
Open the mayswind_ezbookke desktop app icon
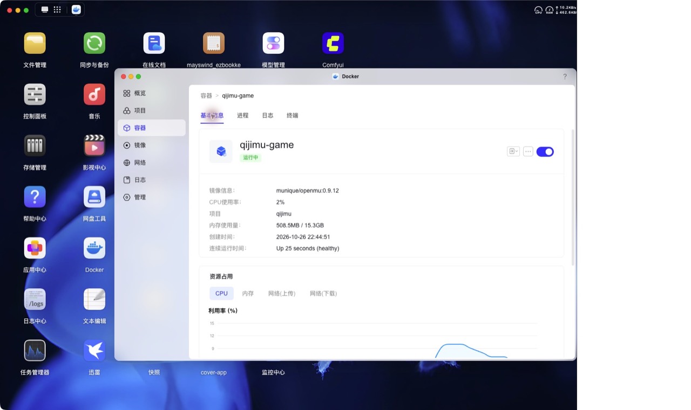(x=214, y=43)
